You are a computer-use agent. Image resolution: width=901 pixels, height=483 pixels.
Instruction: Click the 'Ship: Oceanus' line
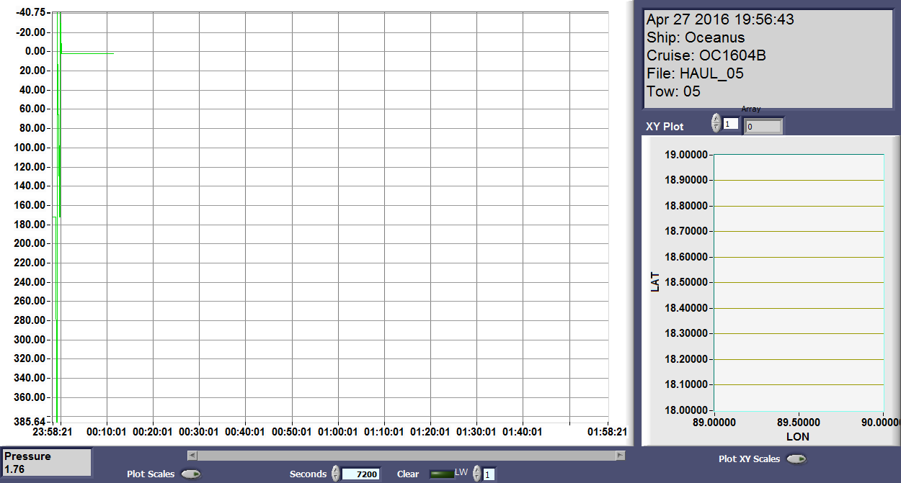click(x=696, y=37)
